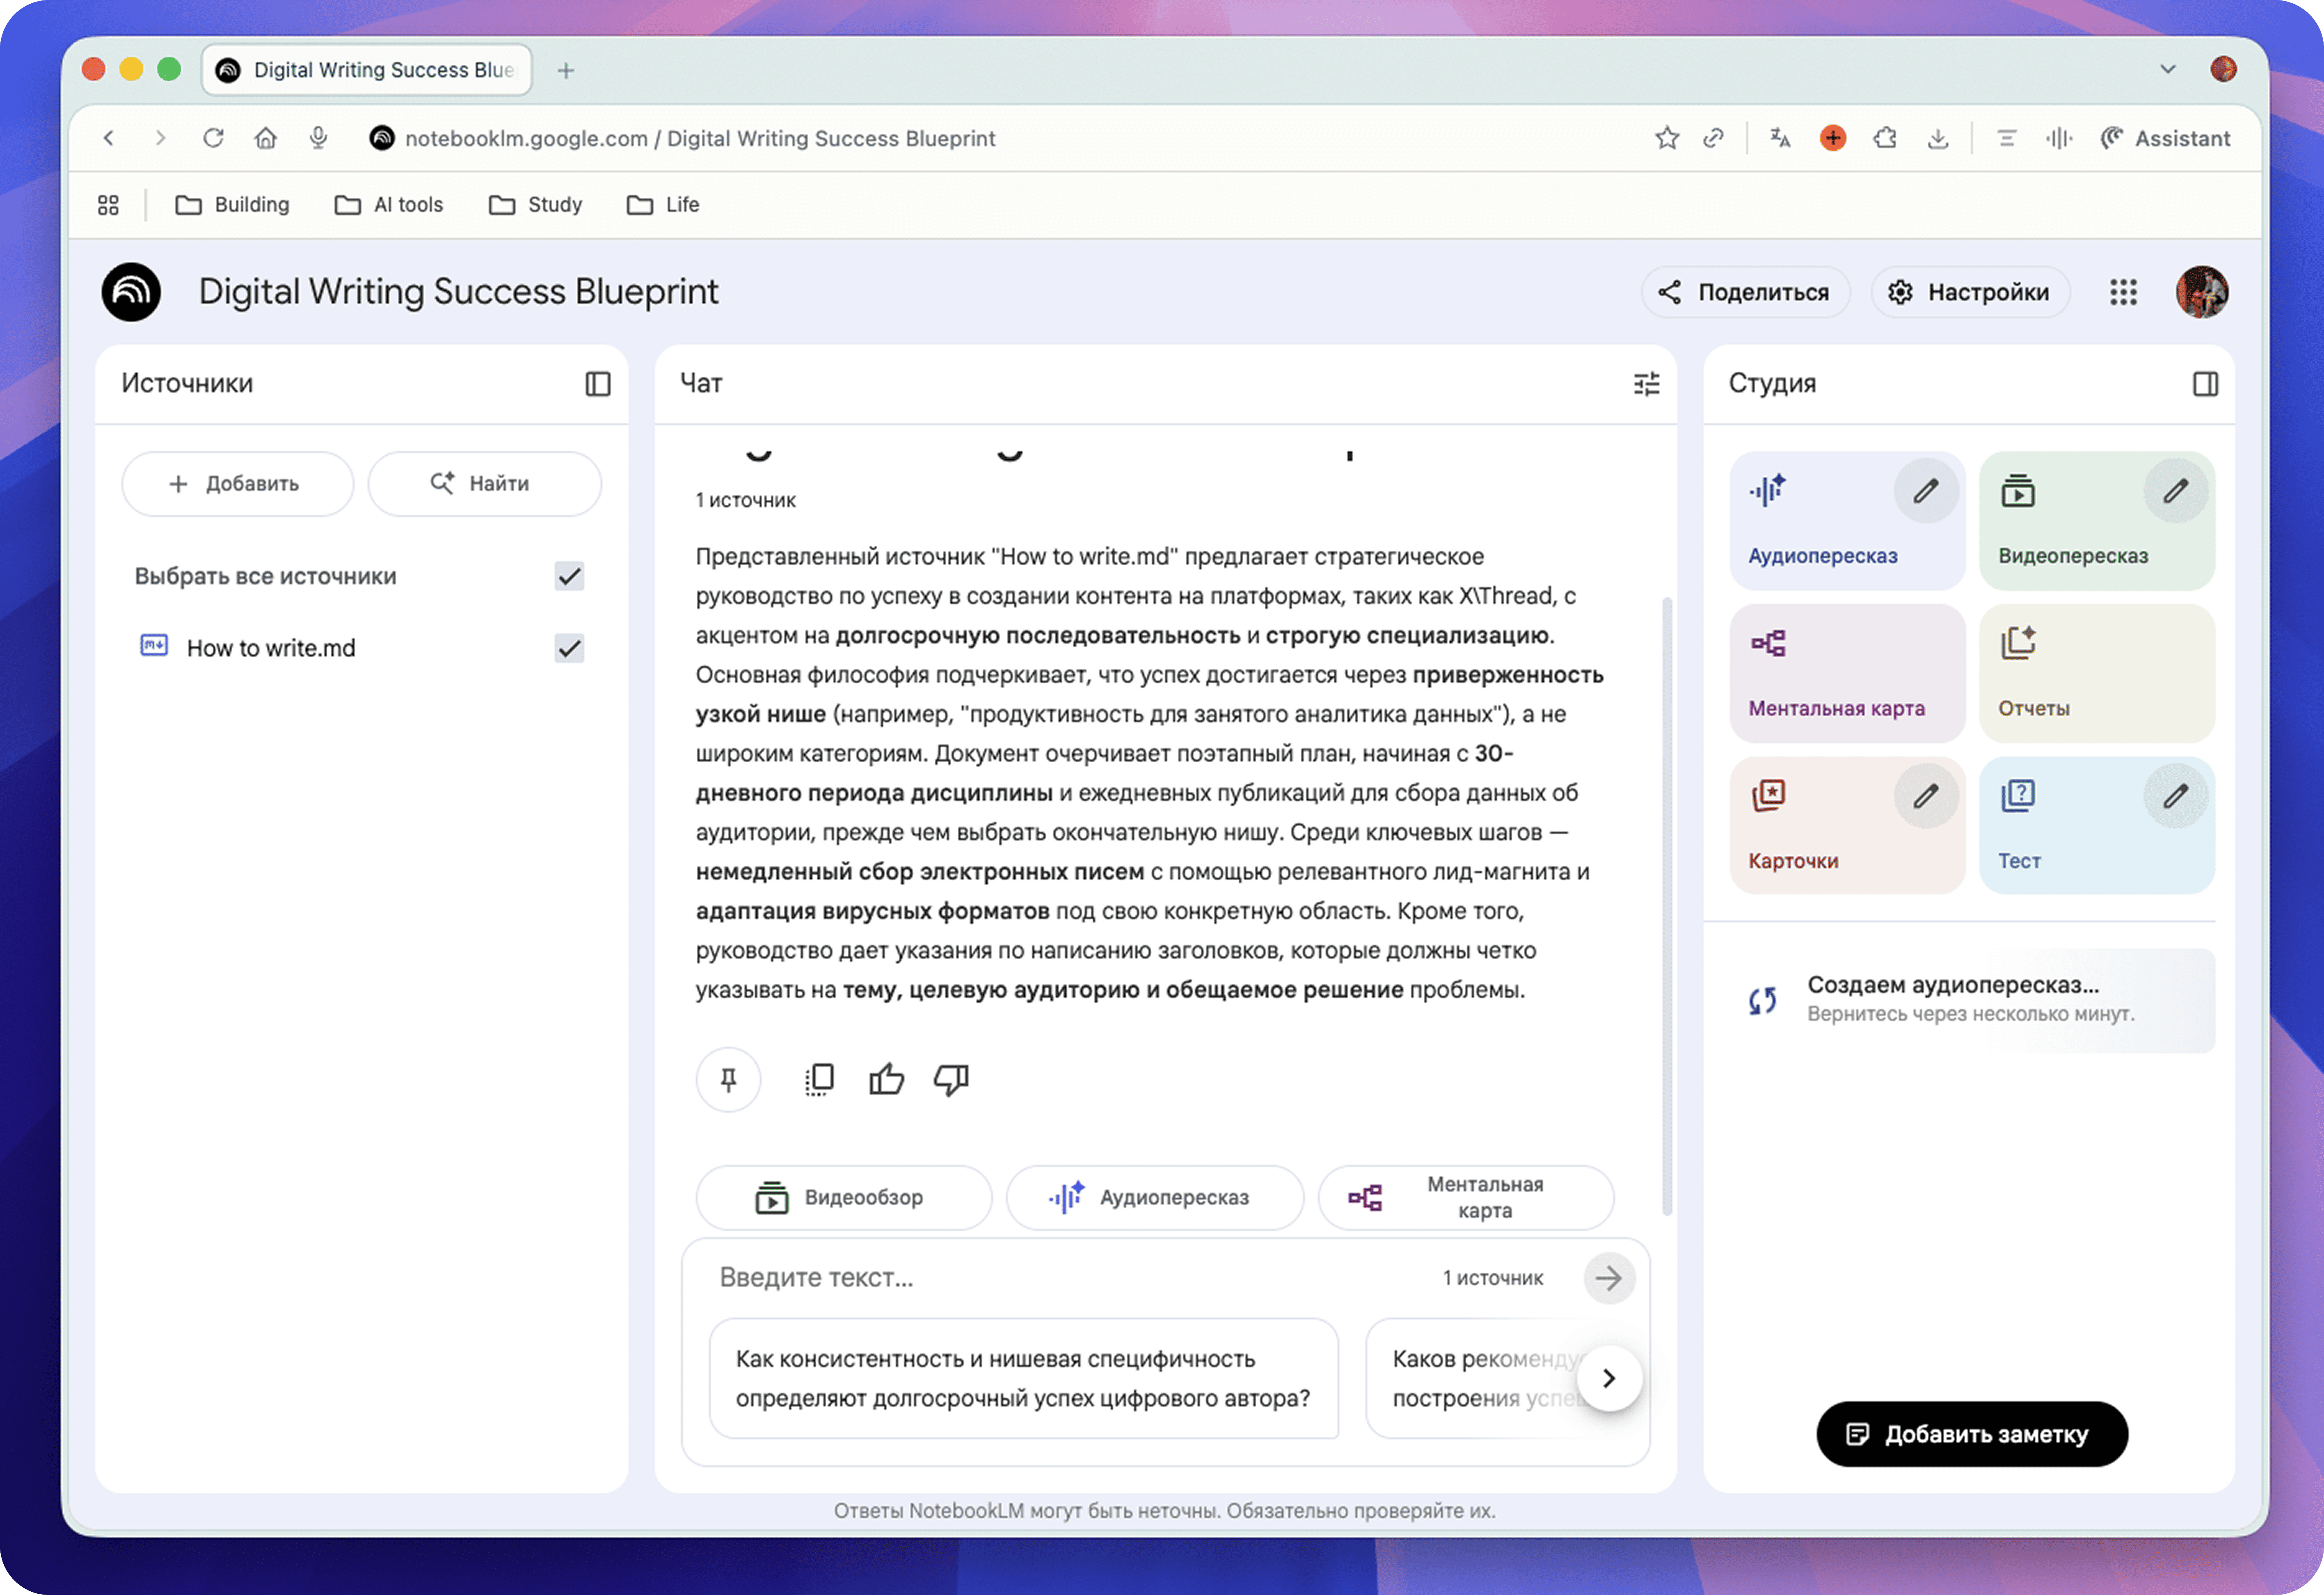Image resolution: width=2324 pixels, height=1595 pixels.
Task: Edit Аудиопересказ settings with pencil icon
Action: tap(1925, 491)
